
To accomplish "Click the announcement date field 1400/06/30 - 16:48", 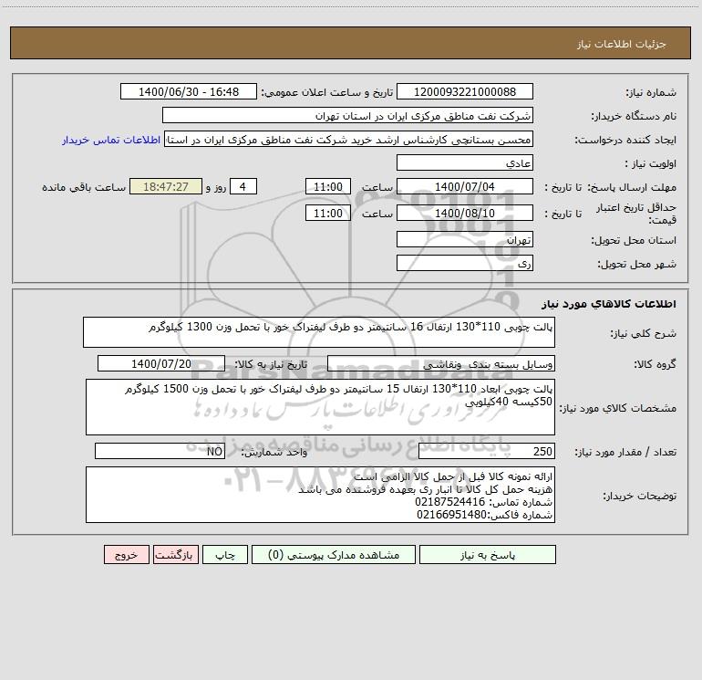I will coord(189,91).
